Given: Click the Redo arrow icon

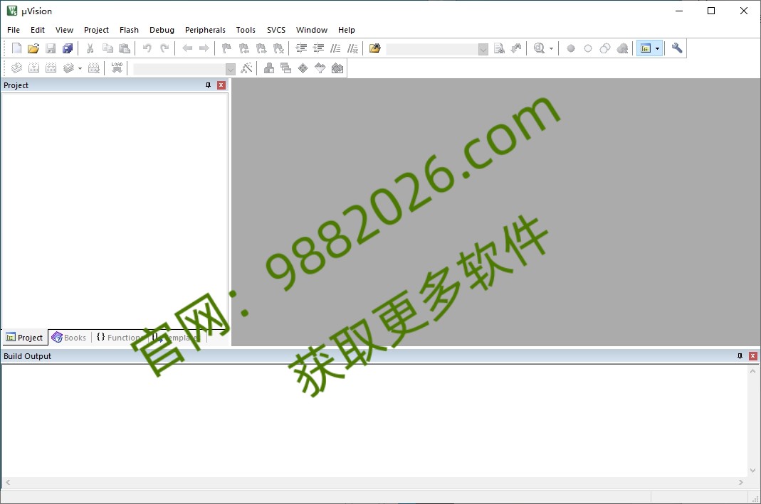Looking at the screenshot, I should click(x=164, y=48).
